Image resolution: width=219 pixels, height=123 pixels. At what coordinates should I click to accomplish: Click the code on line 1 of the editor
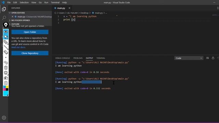80,16
